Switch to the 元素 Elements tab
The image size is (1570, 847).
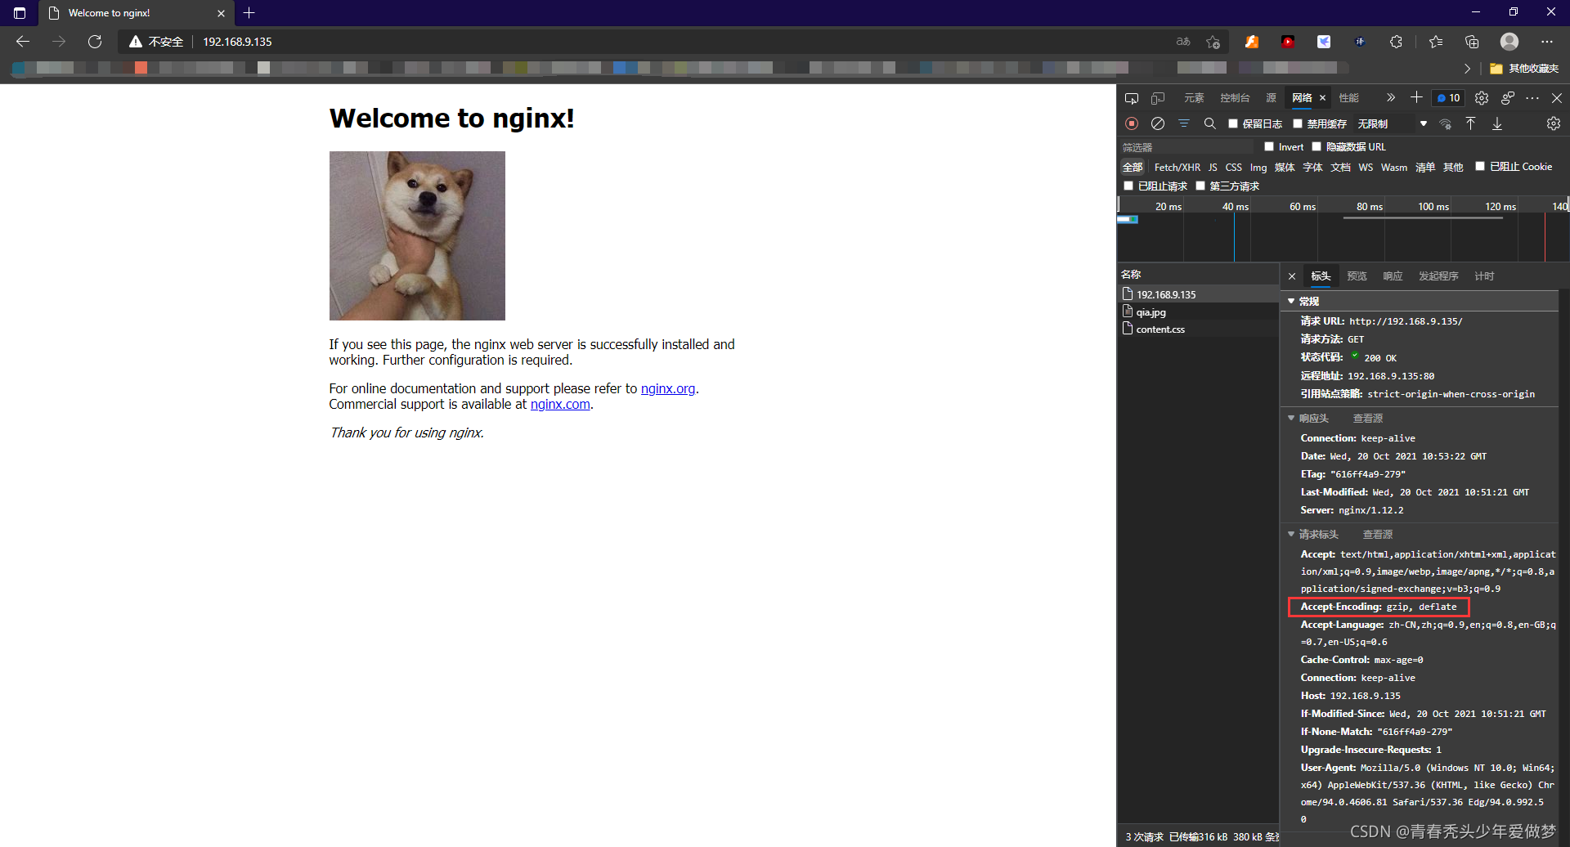tap(1194, 98)
